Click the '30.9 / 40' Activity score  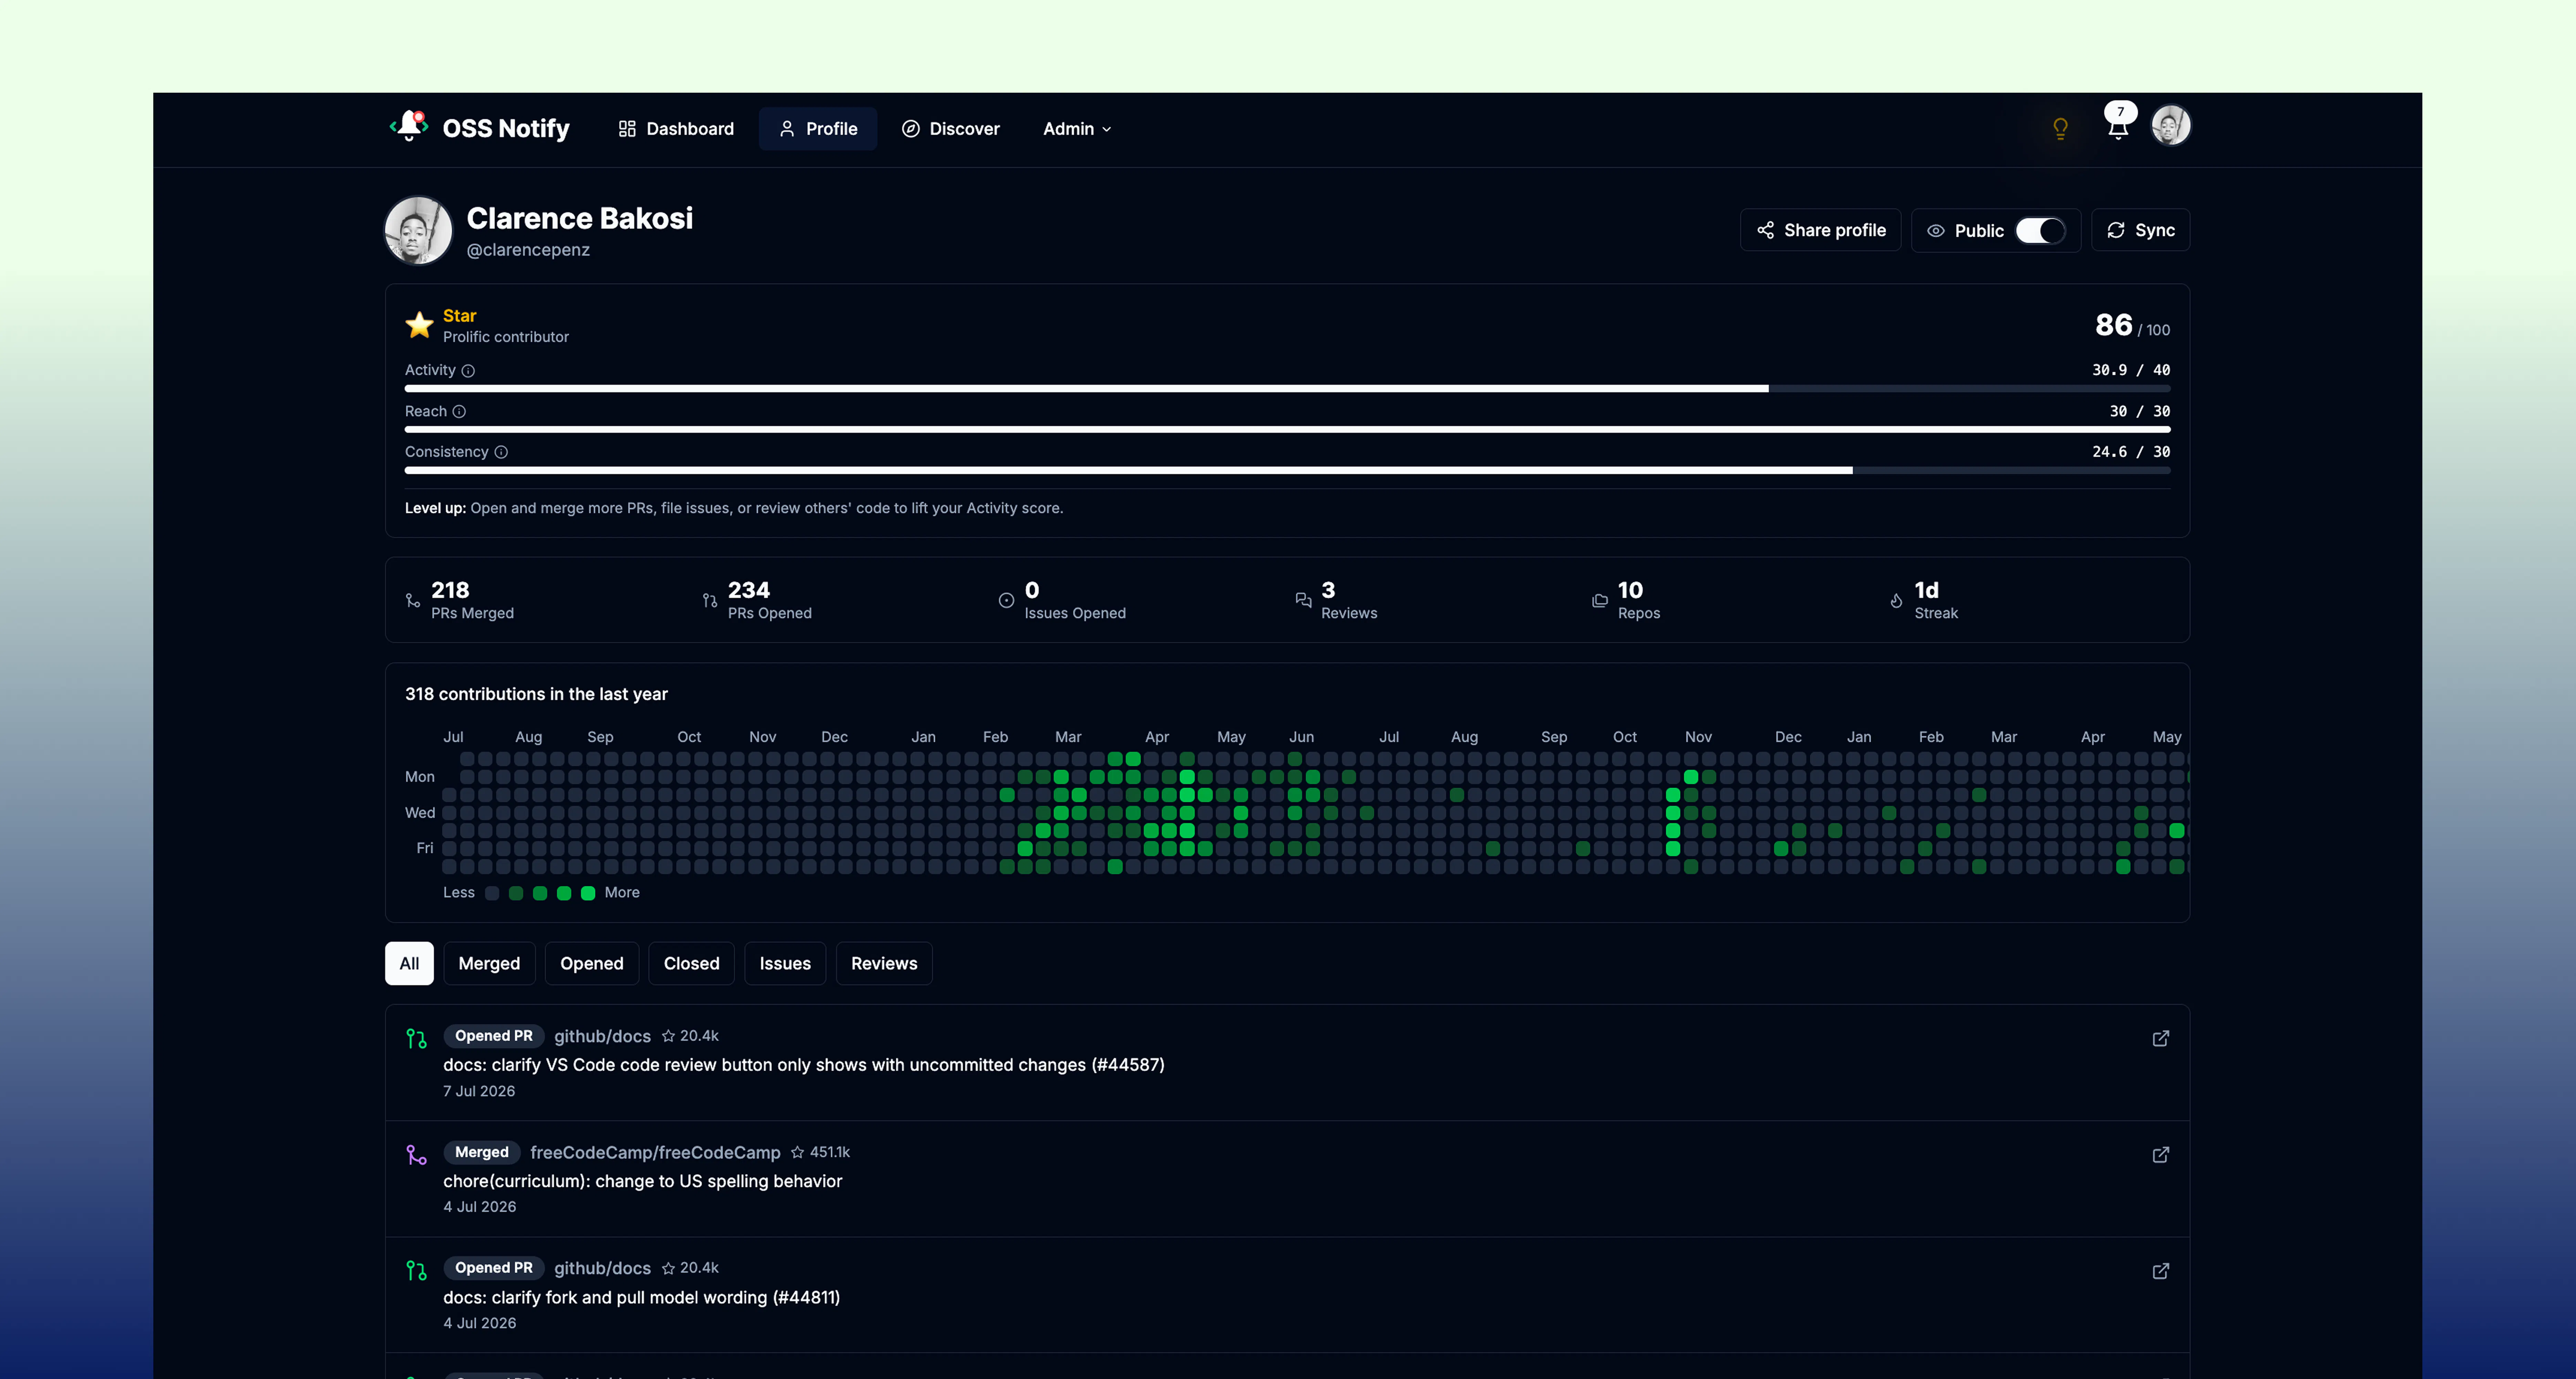tap(2131, 370)
